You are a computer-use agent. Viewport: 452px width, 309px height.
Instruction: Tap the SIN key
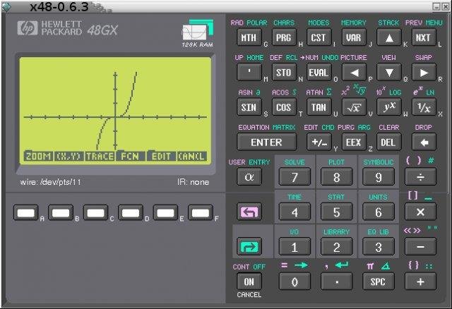[x=249, y=107]
